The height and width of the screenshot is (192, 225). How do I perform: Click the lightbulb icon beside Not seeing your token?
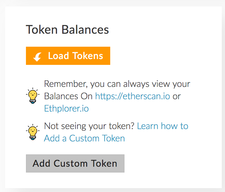click(32, 132)
